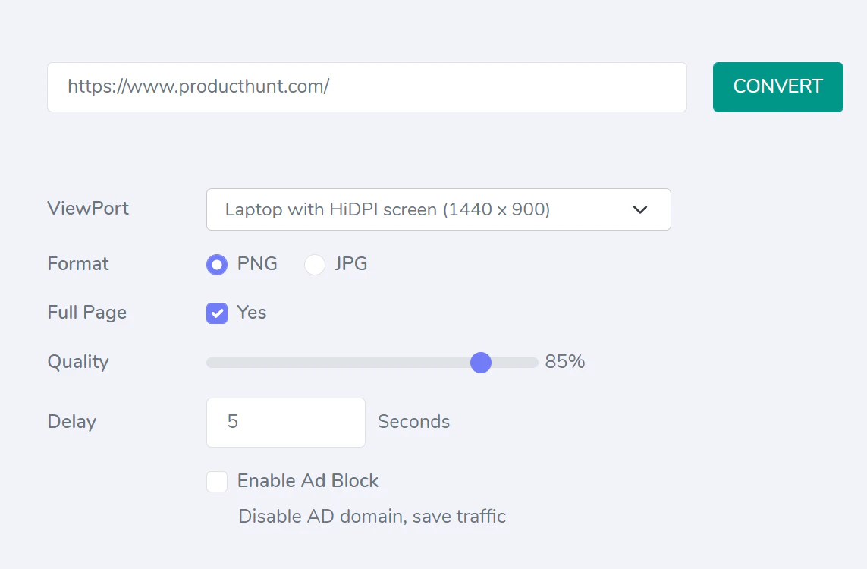
Task: Expand the screen resolution selector
Action: point(438,209)
